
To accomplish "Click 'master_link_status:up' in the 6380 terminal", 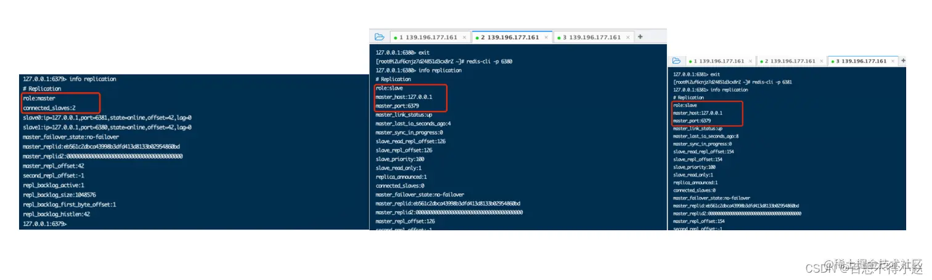I will coord(404,114).
